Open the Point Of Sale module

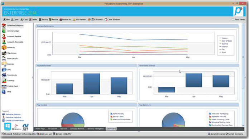10,58
